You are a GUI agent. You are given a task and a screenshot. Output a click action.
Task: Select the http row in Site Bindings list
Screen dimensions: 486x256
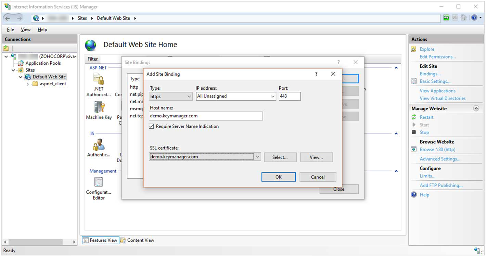click(134, 87)
